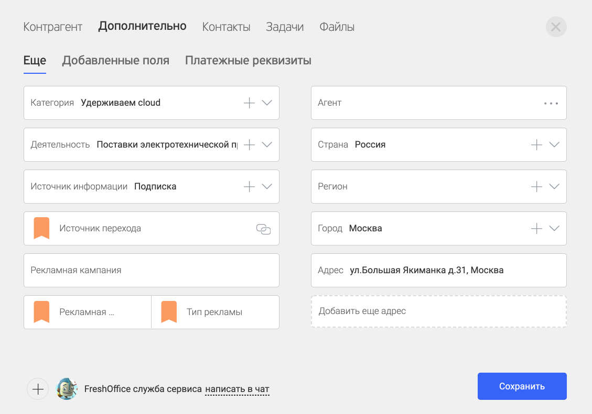Click the Удерживаем cloud category value

click(121, 103)
